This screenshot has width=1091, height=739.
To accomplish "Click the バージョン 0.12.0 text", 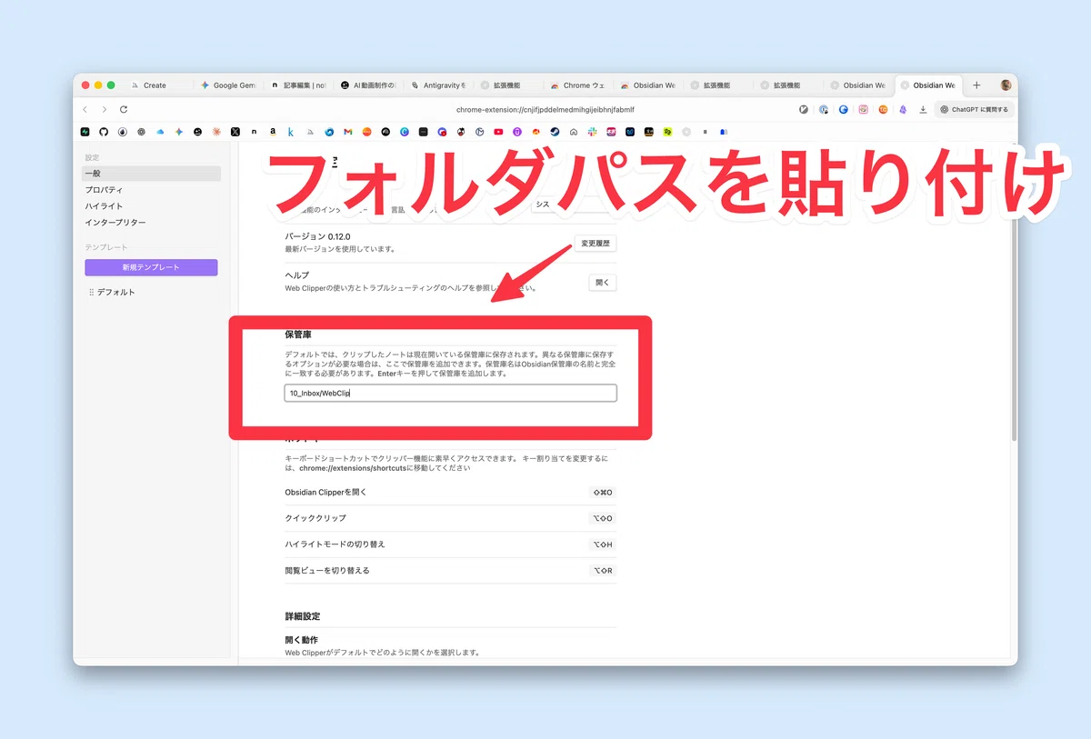I will [318, 236].
